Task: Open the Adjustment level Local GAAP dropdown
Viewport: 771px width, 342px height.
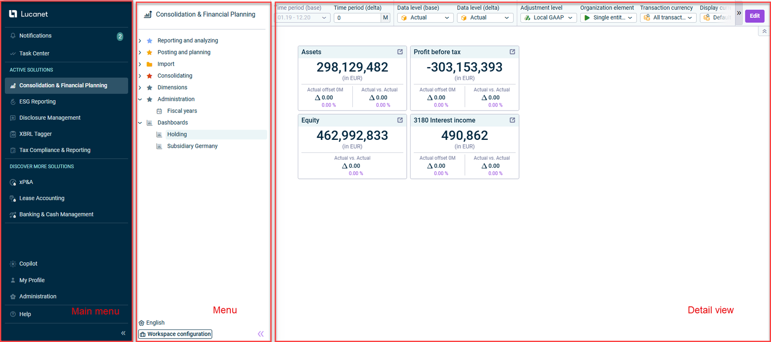Action: pyautogui.click(x=548, y=18)
